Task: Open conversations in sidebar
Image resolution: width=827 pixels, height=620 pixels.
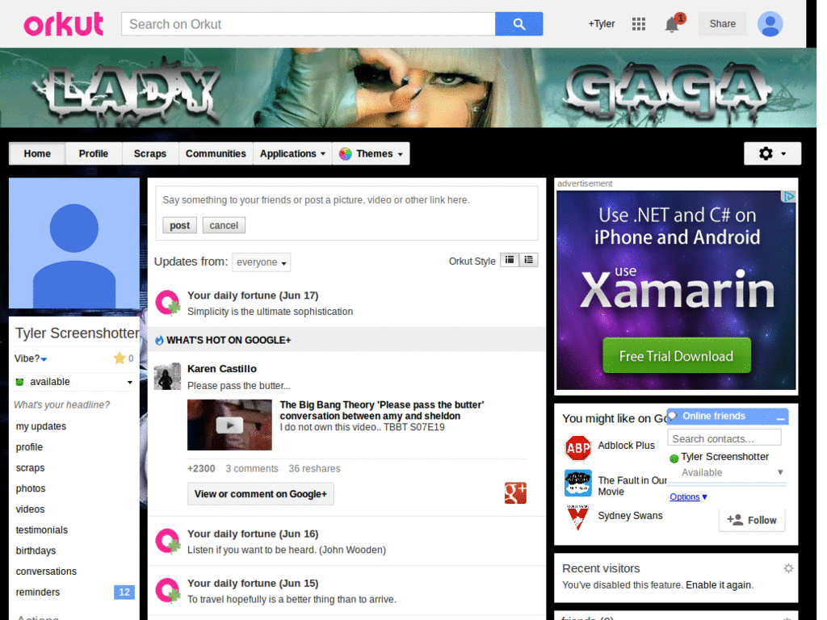Action: coord(46,572)
